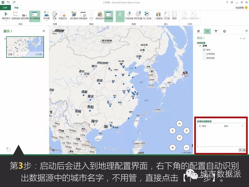
Task: Select the field list pane icon
Action: 207,31
